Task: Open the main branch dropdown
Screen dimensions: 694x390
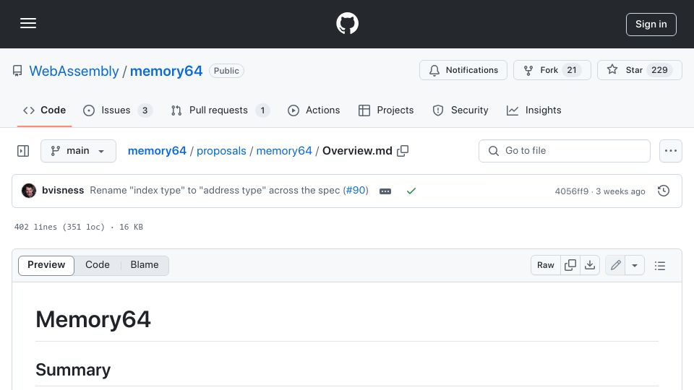Action: pos(78,151)
